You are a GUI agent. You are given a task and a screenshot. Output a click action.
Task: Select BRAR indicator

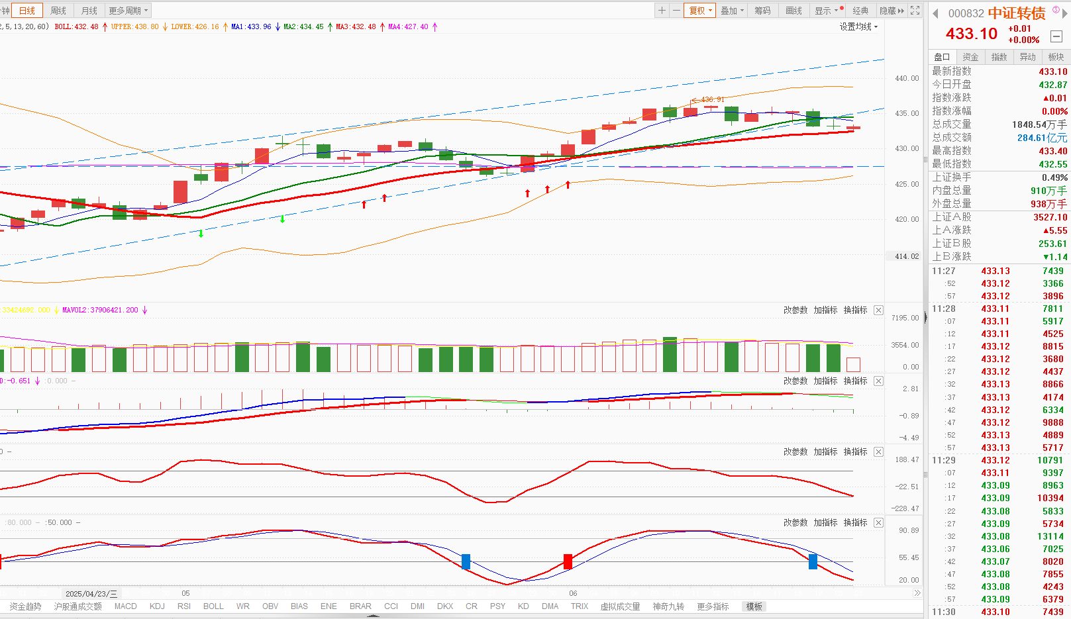pyautogui.click(x=360, y=606)
